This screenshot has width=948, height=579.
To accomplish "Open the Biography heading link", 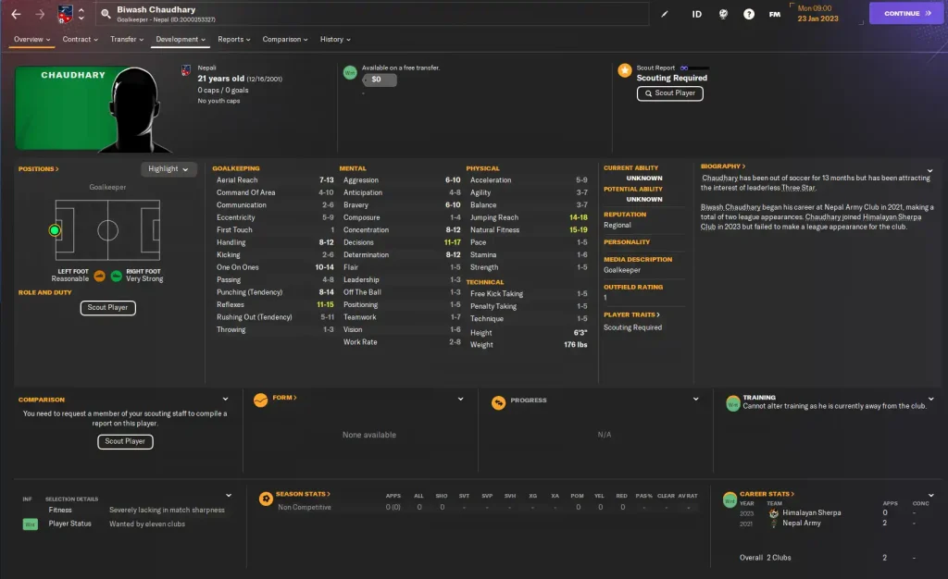I will tap(723, 166).
